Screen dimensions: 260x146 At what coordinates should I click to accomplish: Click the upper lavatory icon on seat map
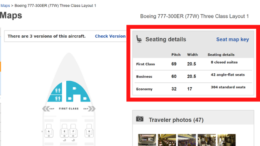58,90
